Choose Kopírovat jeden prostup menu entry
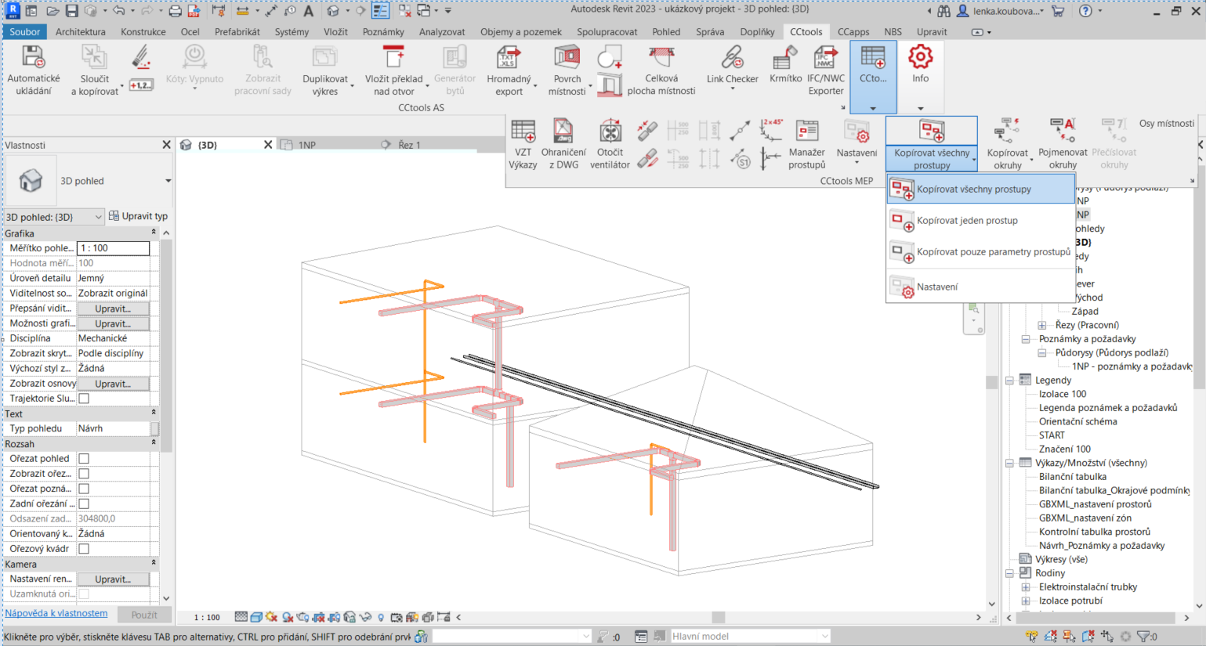Viewport: 1206px width, 646px height. coord(967,221)
